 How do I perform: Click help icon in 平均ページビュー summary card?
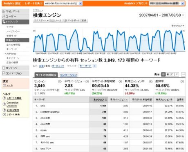87,82
